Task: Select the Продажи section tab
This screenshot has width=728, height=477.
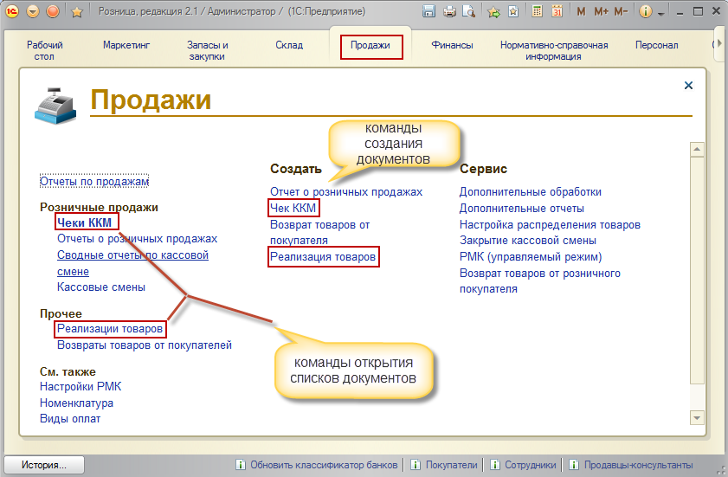Action: pyautogui.click(x=370, y=45)
